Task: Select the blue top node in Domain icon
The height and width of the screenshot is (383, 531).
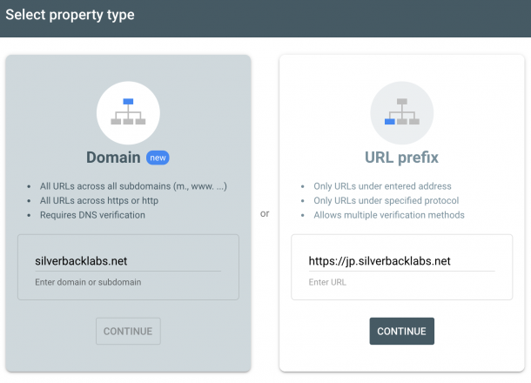Action: (128, 101)
